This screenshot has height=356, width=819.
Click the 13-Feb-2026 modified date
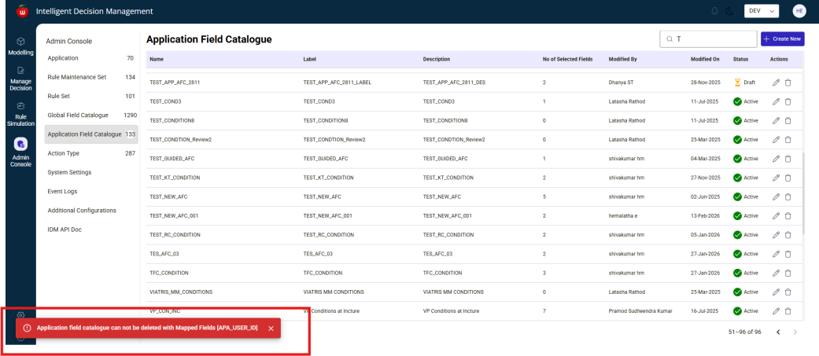704,216
